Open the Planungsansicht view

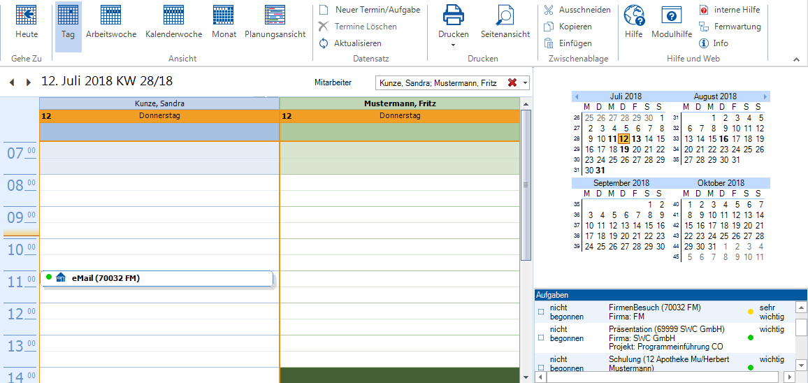(x=275, y=16)
